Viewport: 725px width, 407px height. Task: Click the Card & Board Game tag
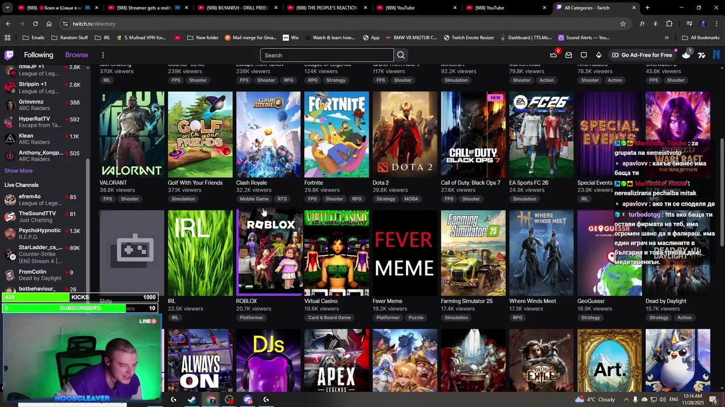coord(329,318)
